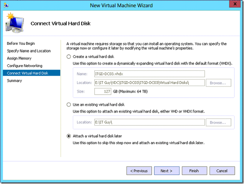Select Attach a virtual hard disk later
This screenshot has height=184, width=244.
pyautogui.click(x=69, y=136)
